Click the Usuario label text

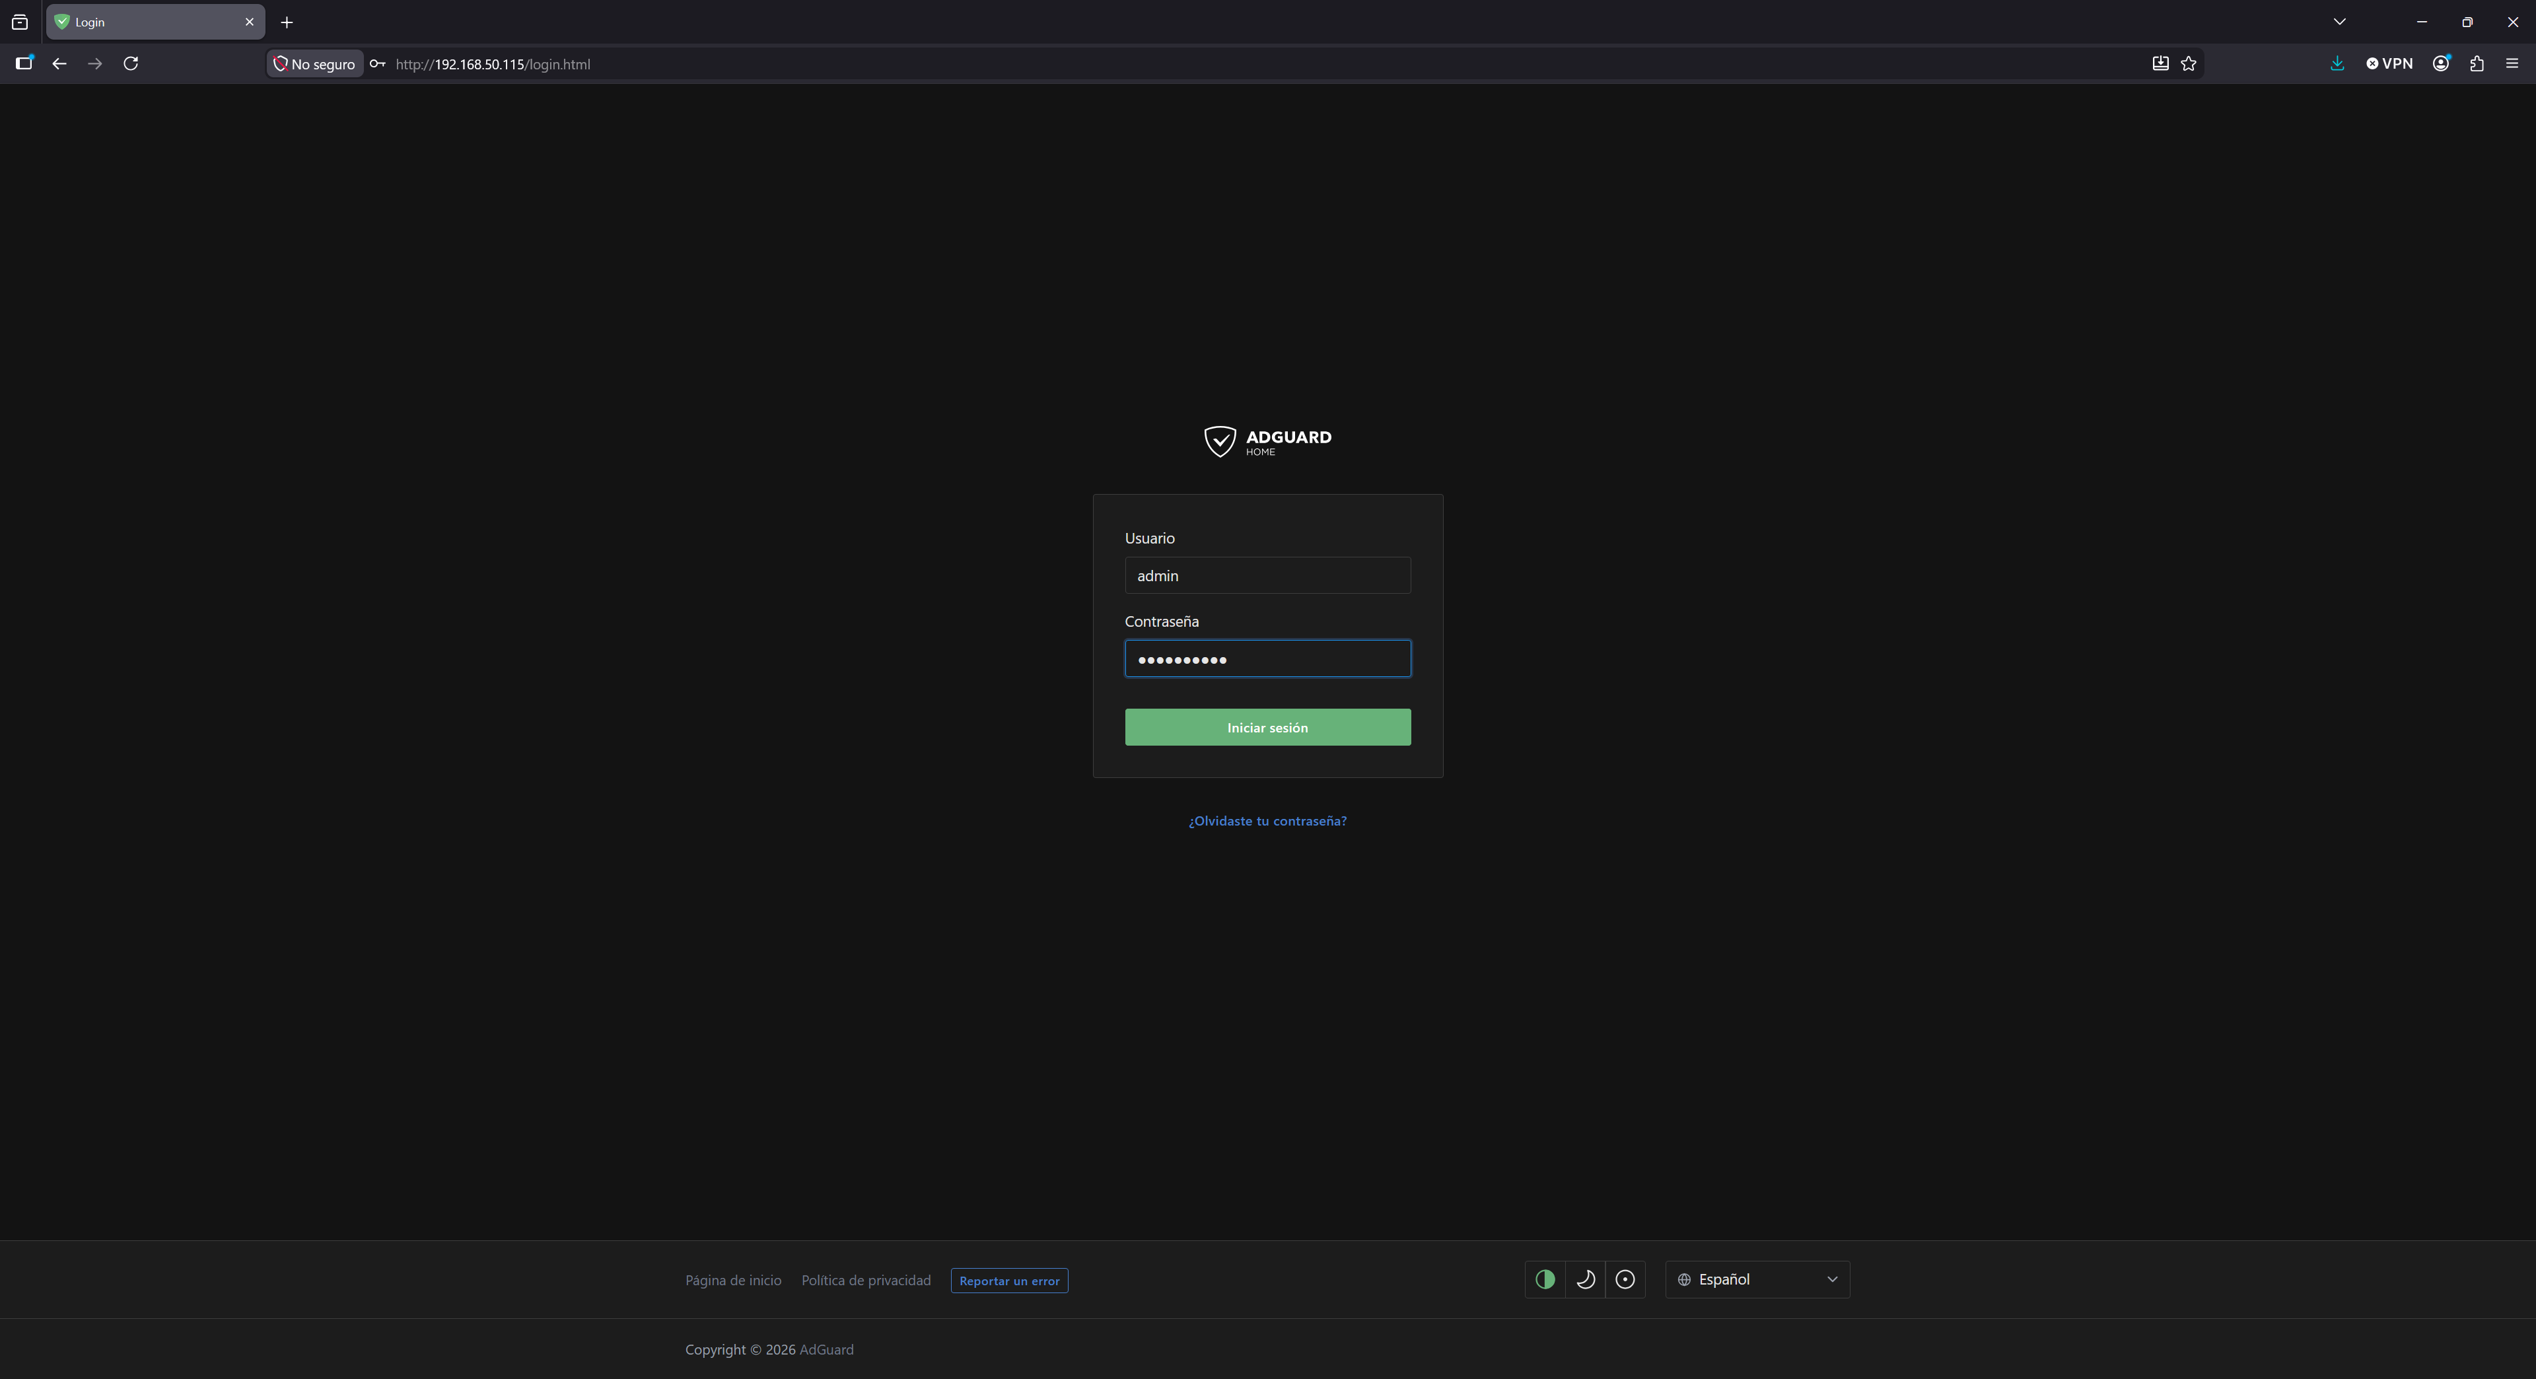[x=1150, y=538]
